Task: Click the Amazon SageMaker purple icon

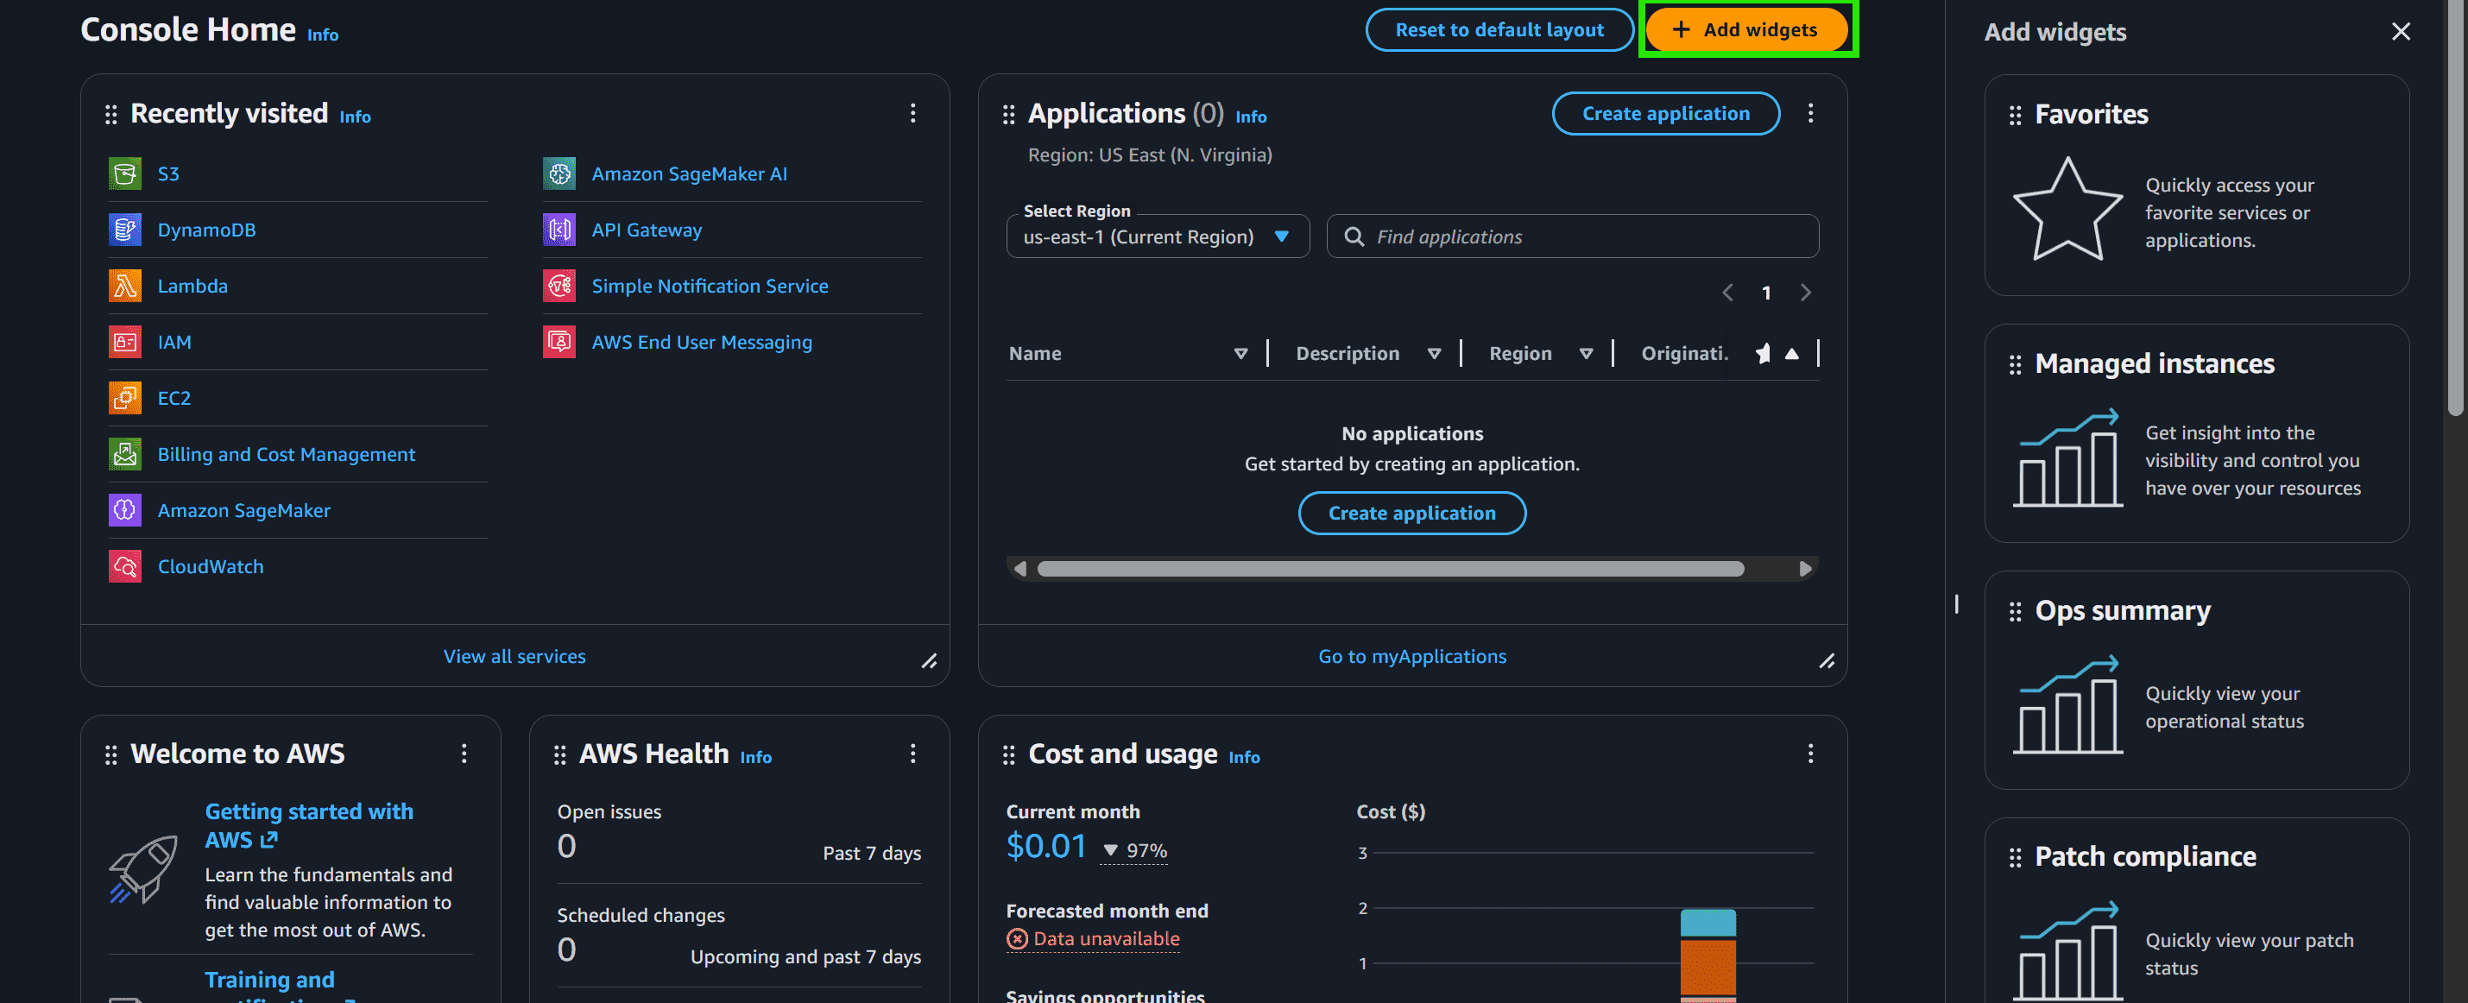Action: pos(124,511)
